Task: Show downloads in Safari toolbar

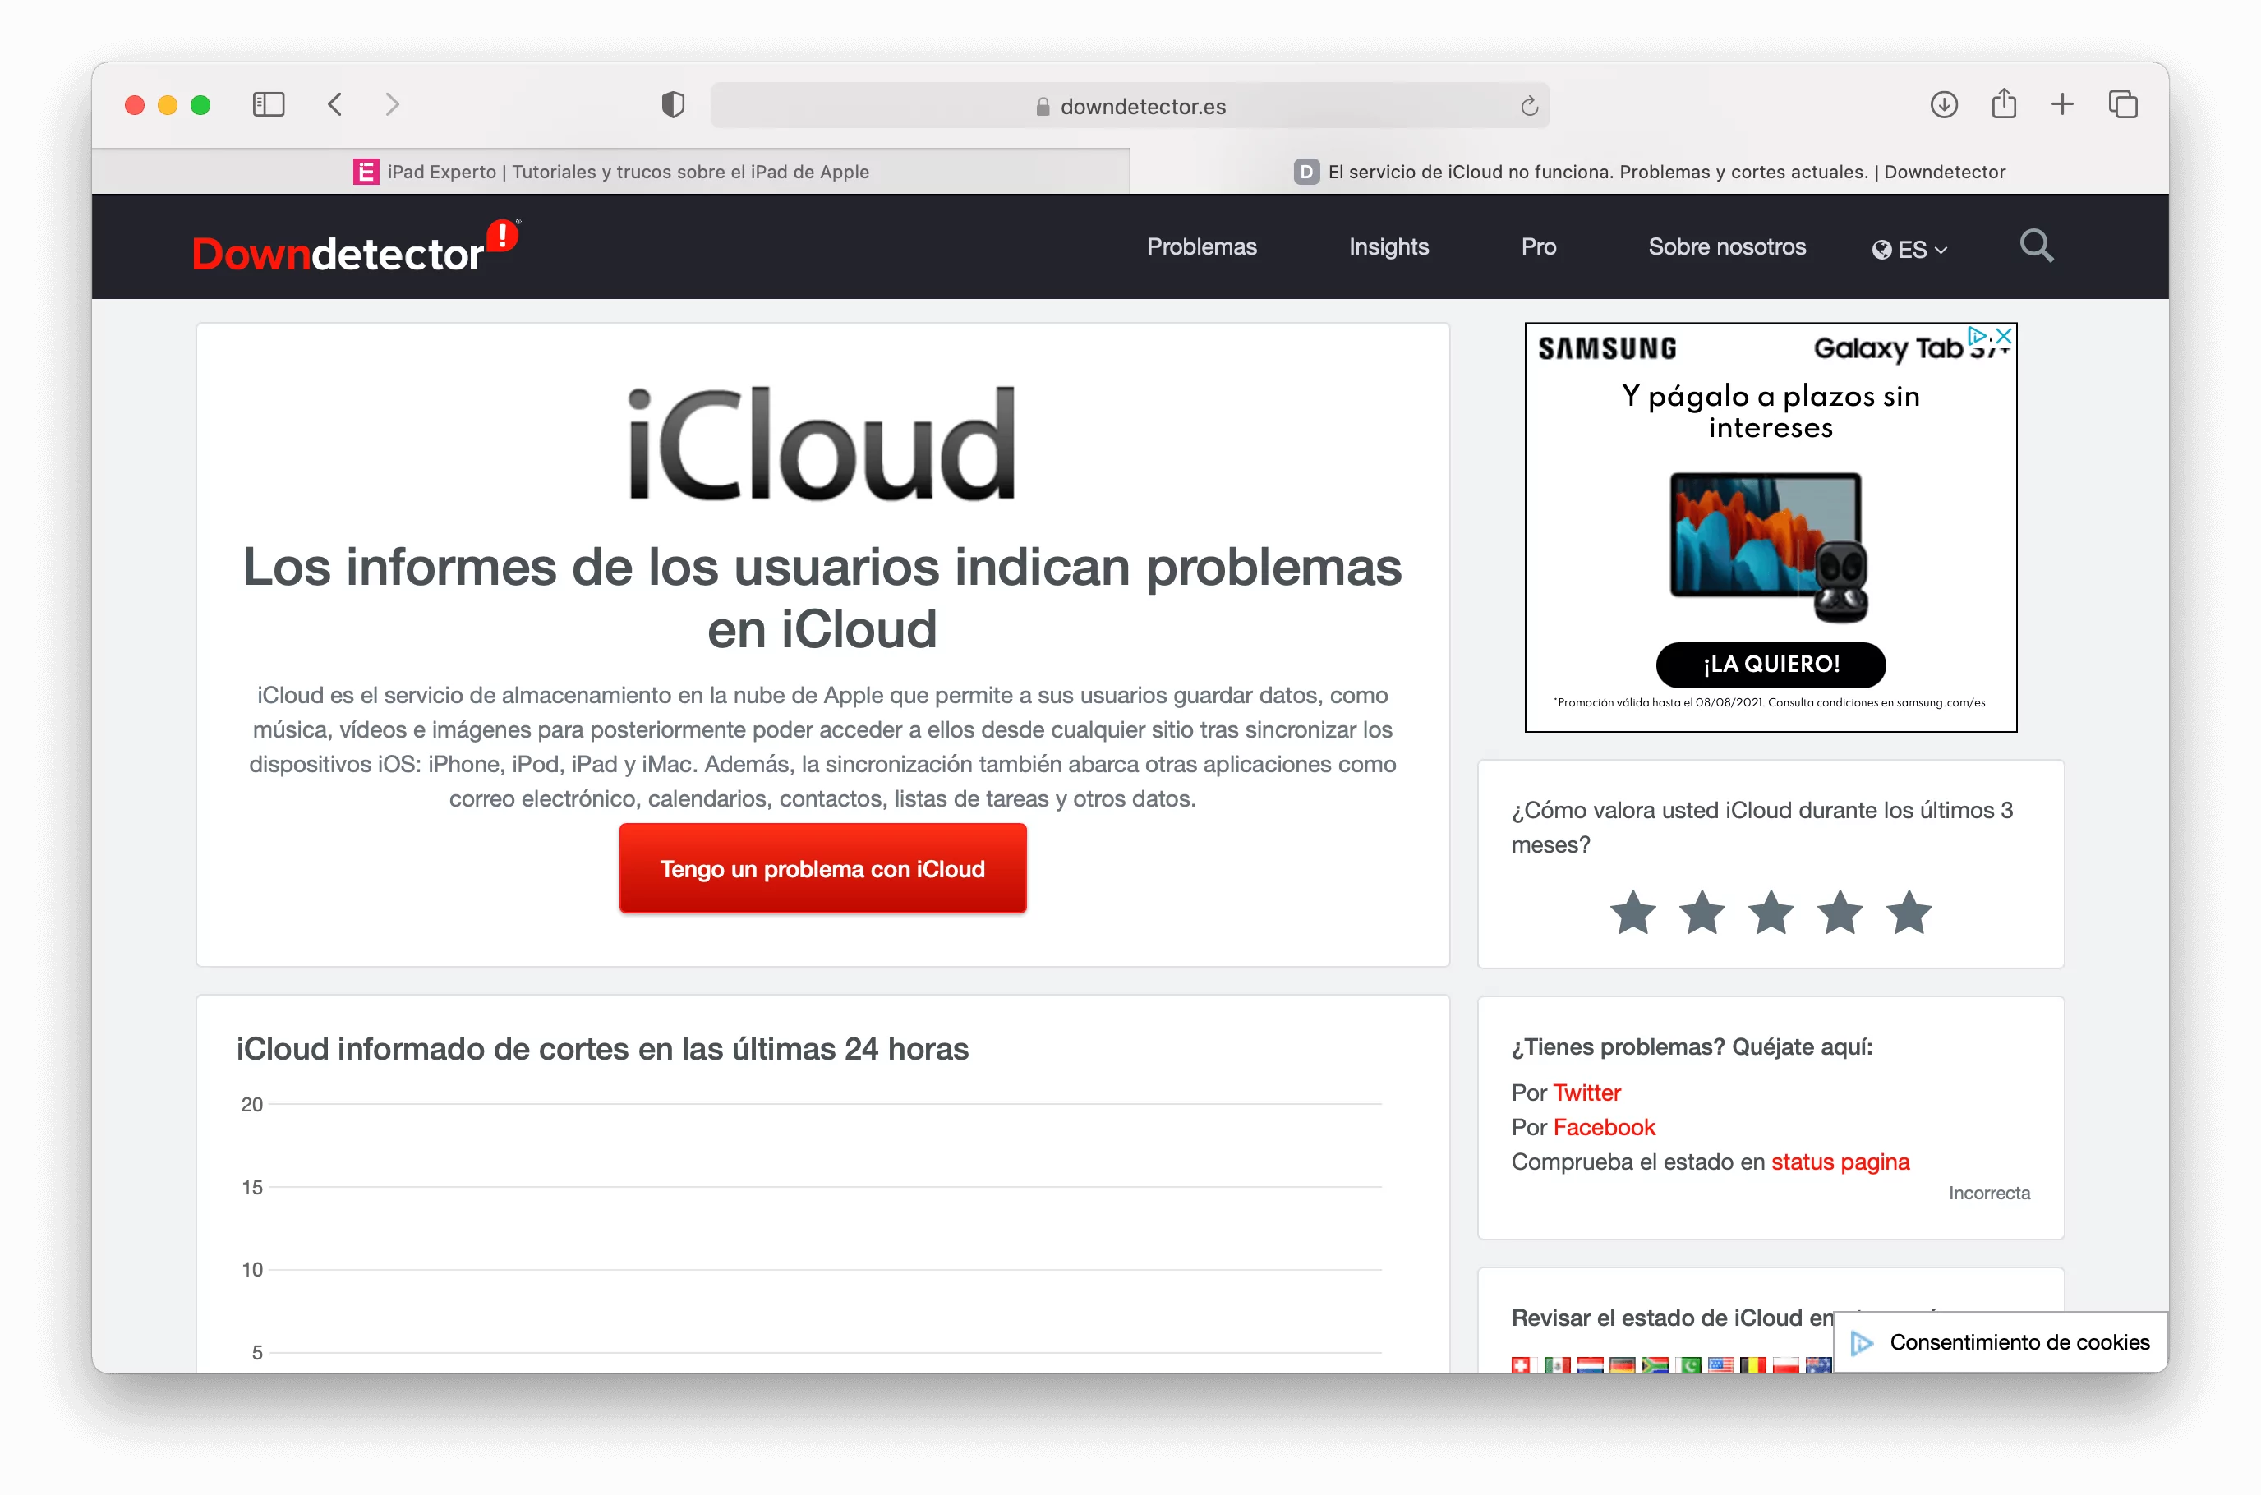Action: (1943, 104)
